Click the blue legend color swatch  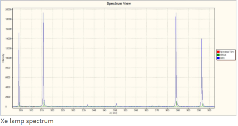(218, 58)
